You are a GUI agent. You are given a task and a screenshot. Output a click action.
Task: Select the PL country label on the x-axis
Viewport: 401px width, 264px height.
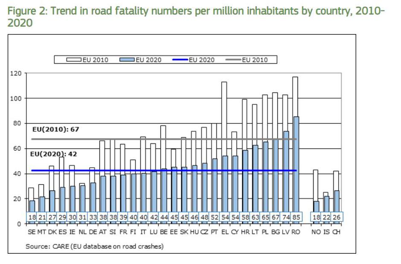pyautogui.click(x=265, y=233)
